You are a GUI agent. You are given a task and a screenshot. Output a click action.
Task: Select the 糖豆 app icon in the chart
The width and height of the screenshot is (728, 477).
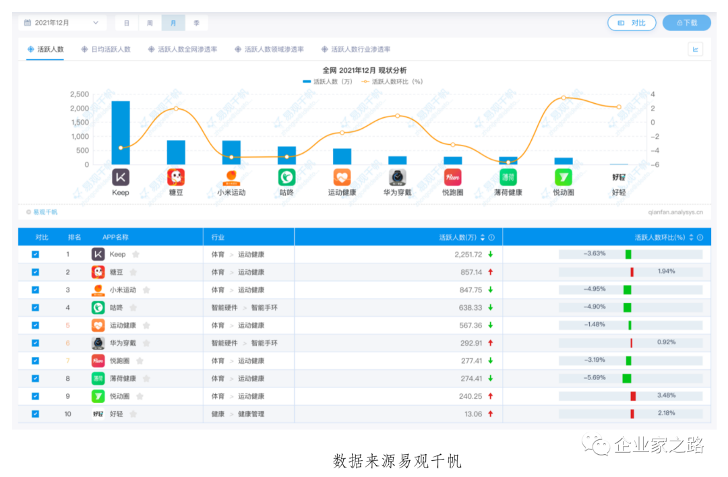175,177
